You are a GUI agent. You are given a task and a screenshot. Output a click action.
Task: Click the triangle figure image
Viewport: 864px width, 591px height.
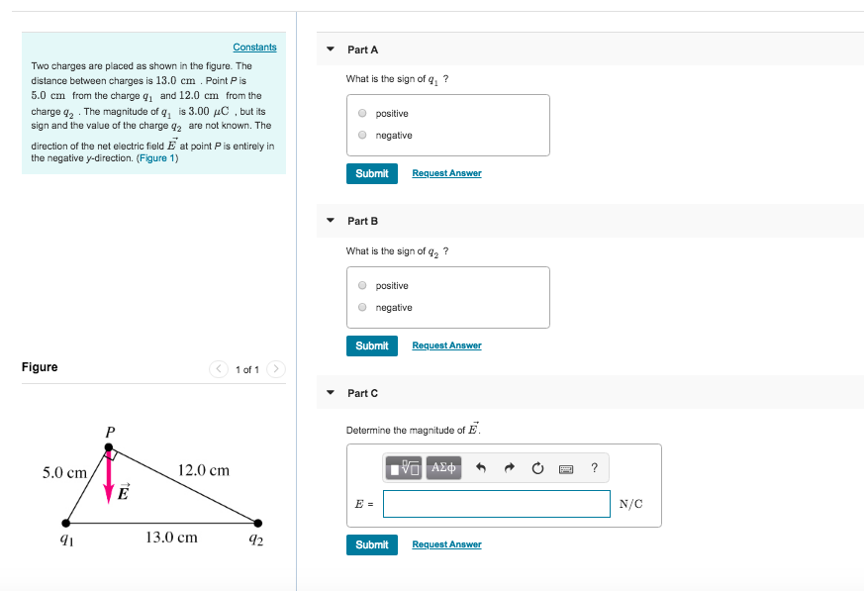coord(154,486)
